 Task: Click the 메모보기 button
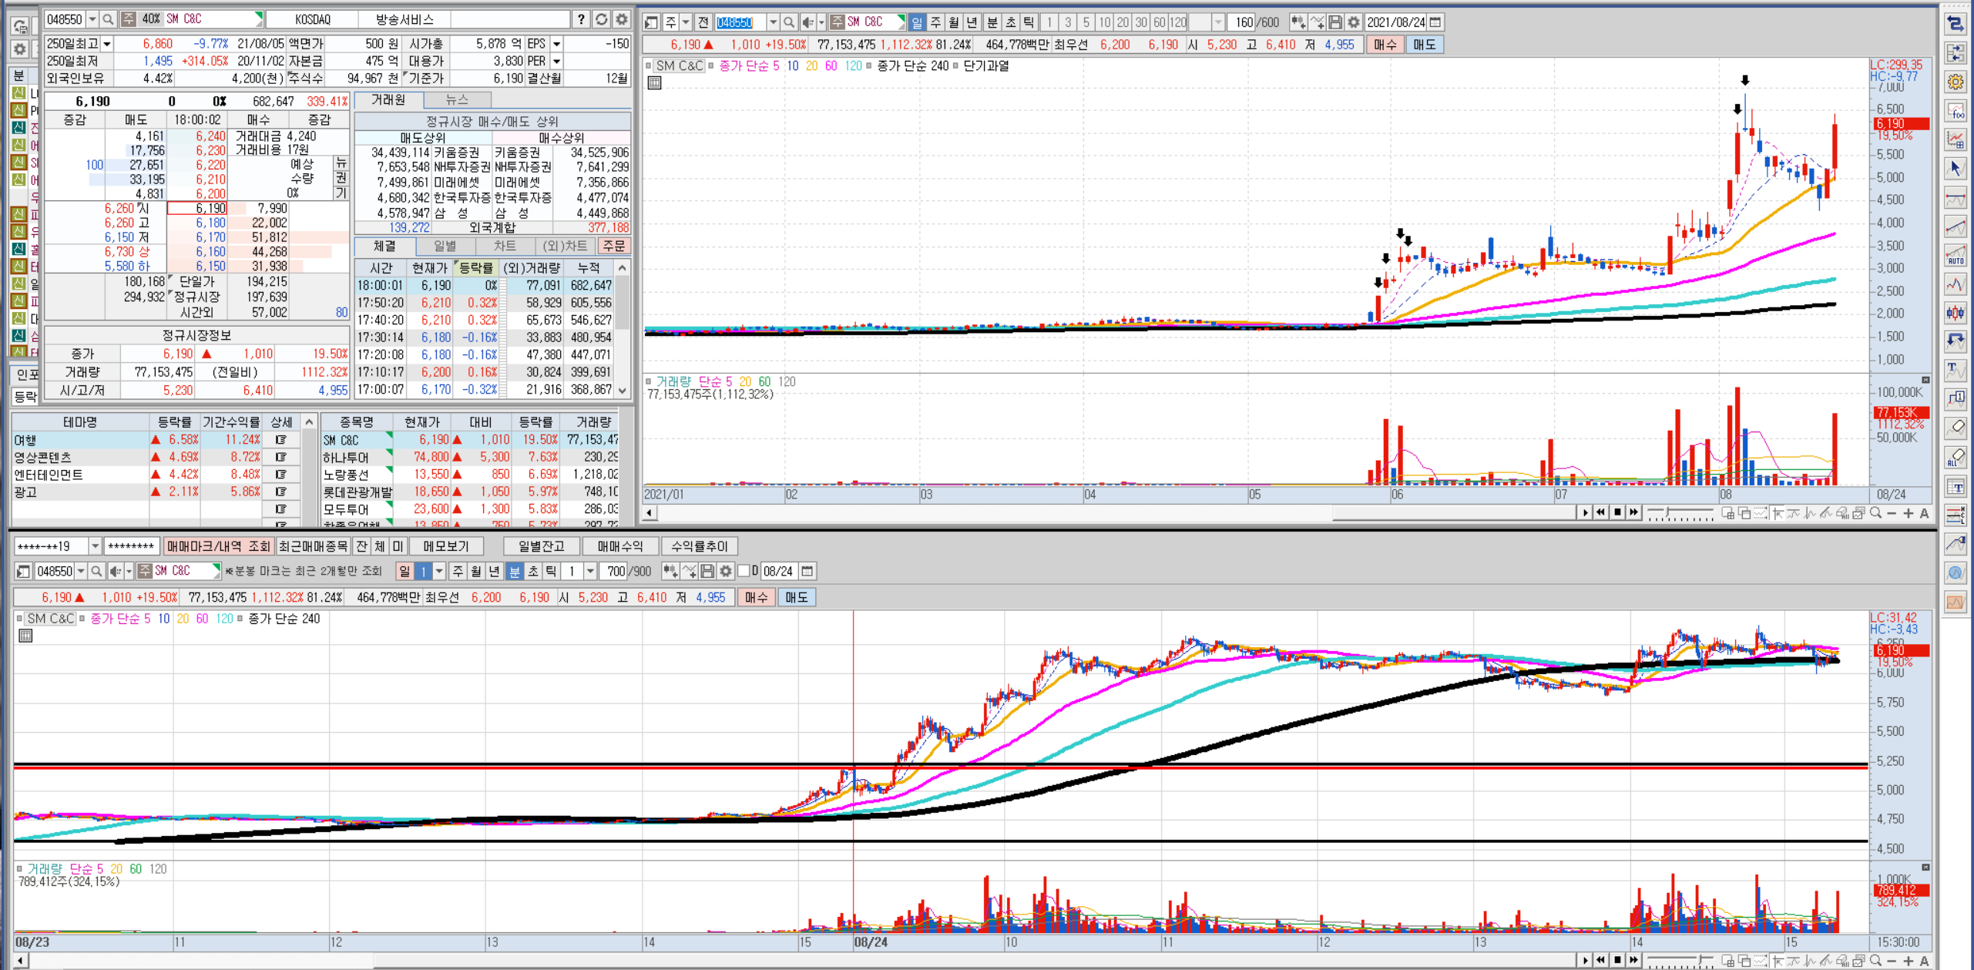445,546
